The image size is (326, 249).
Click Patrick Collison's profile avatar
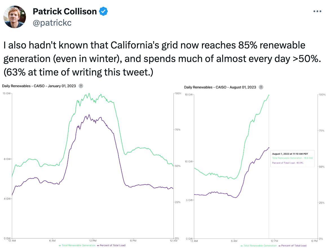click(14, 17)
